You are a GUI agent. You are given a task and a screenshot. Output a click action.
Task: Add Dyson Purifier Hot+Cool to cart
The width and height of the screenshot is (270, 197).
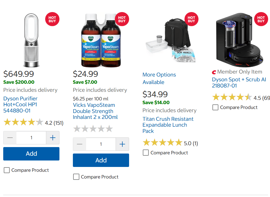(x=31, y=154)
